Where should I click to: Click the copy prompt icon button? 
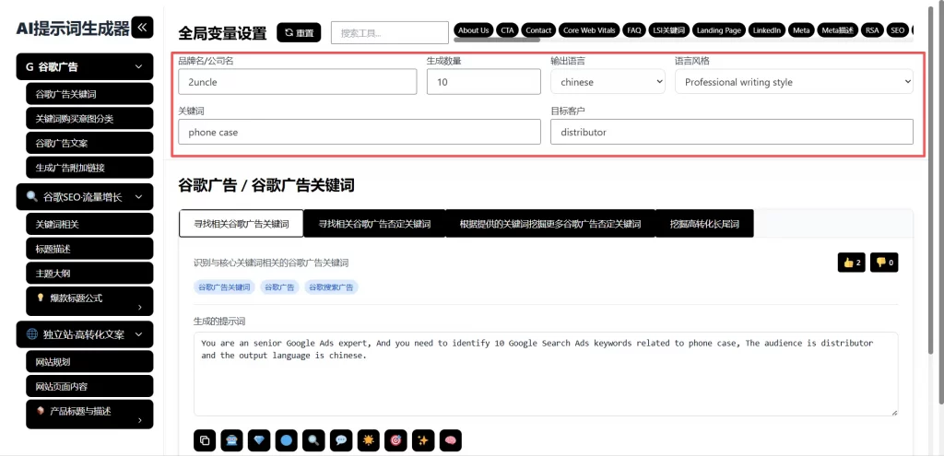click(x=205, y=439)
